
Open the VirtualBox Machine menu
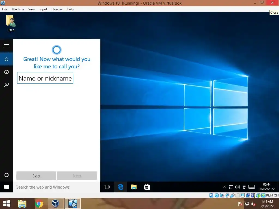pyautogui.click(x=18, y=9)
